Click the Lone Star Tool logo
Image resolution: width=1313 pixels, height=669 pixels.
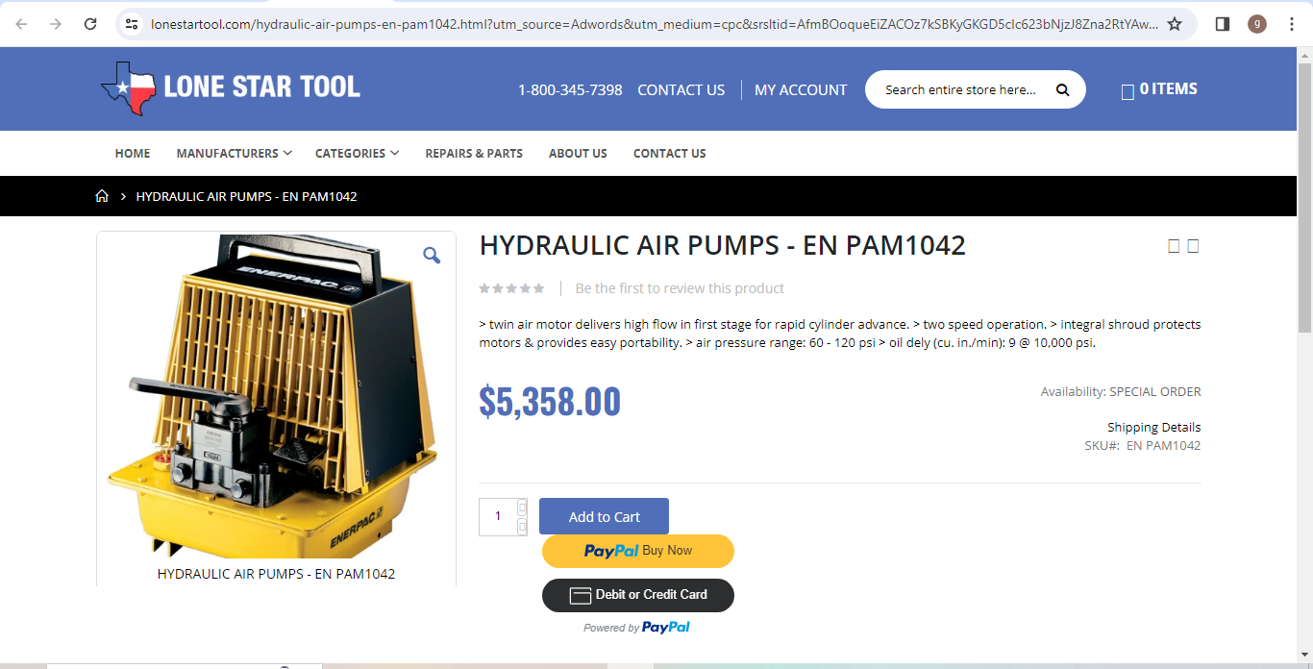pyautogui.click(x=231, y=88)
